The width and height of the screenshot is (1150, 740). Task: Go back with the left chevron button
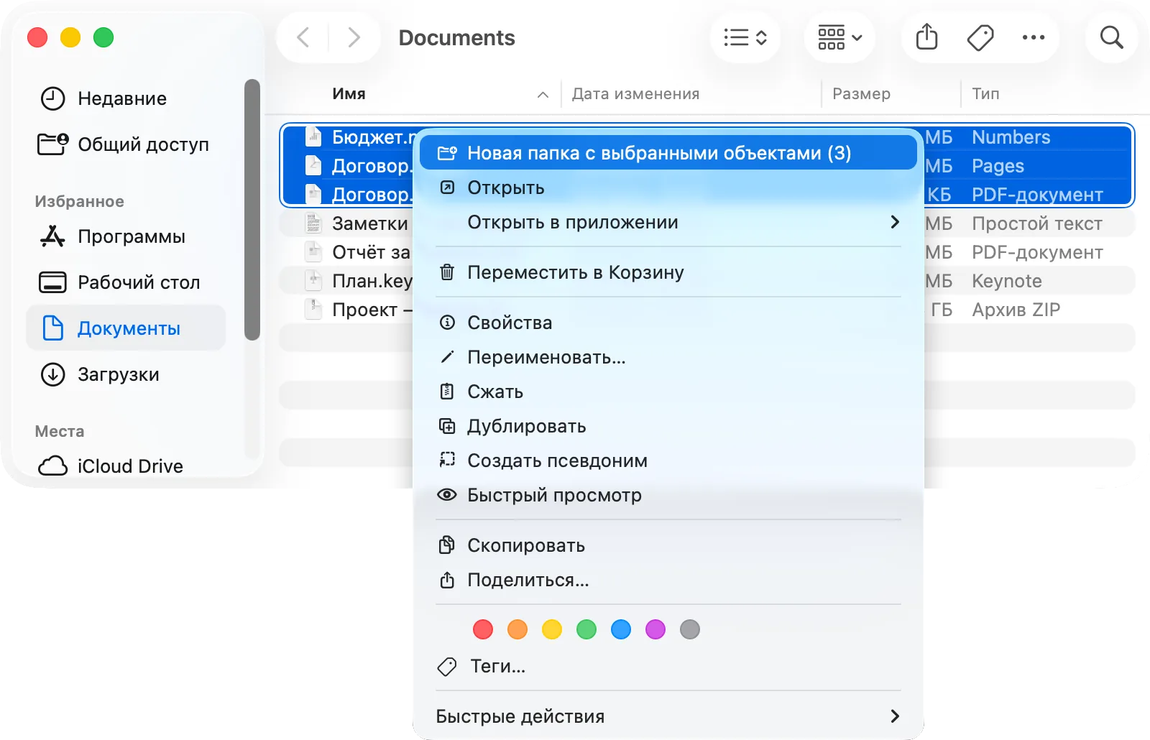click(x=303, y=37)
